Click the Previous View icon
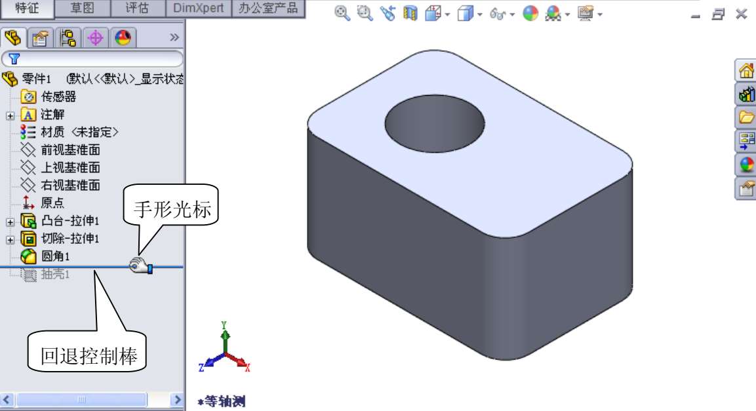 coord(388,13)
